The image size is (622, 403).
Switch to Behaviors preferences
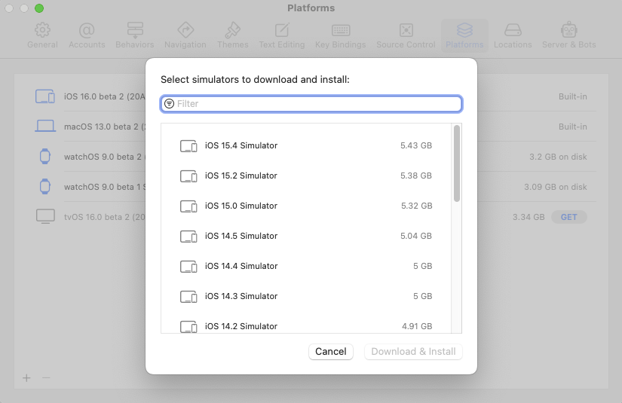coord(135,35)
